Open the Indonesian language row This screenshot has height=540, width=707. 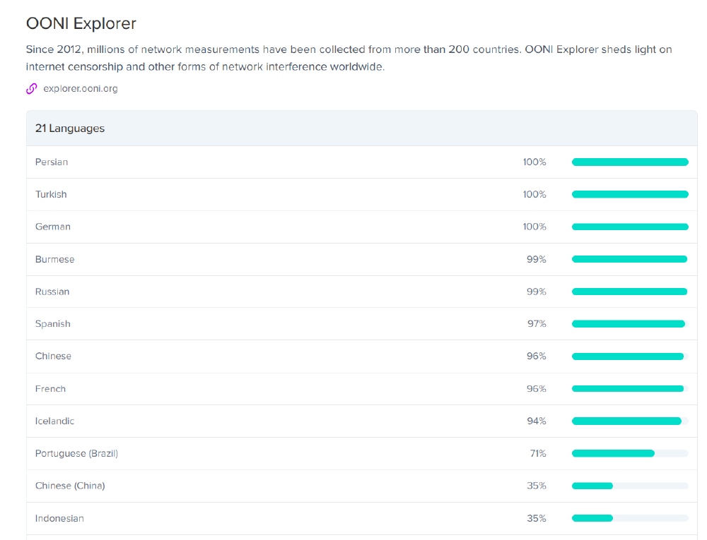59,519
